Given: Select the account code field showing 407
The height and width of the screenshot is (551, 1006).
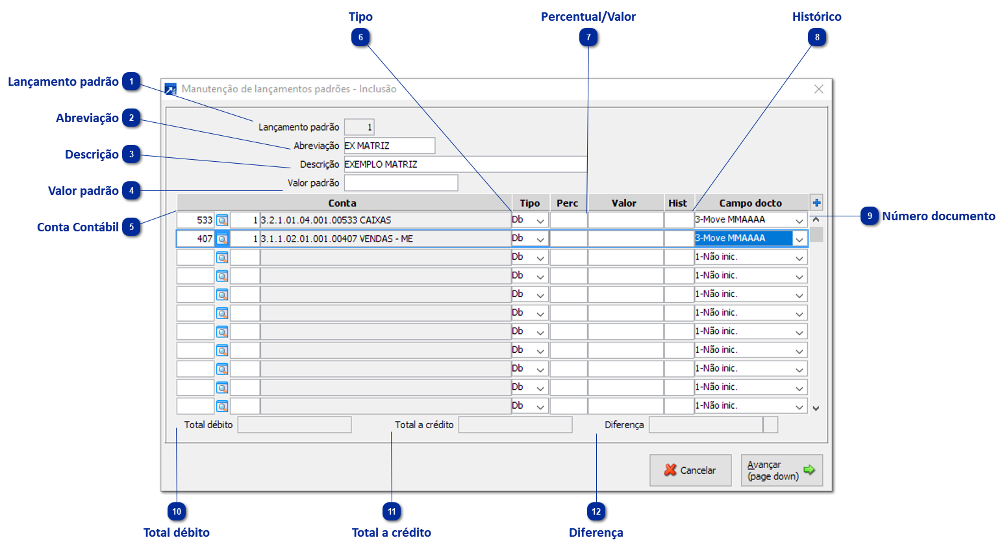Looking at the screenshot, I should (195, 239).
